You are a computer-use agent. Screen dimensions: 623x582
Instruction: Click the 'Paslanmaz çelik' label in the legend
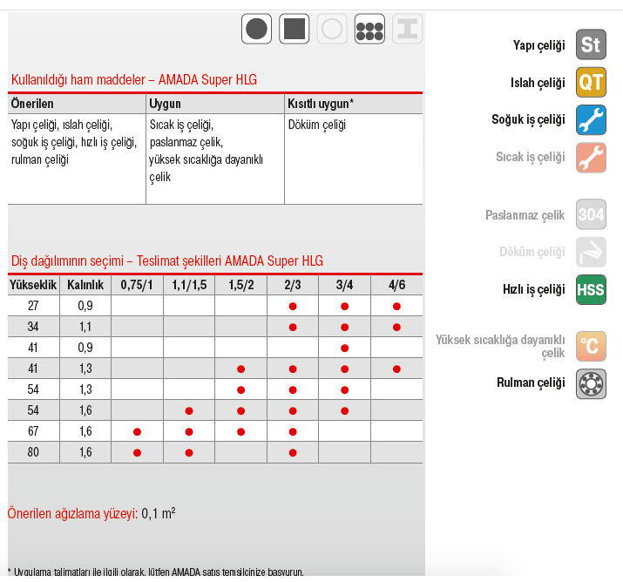click(525, 215)
